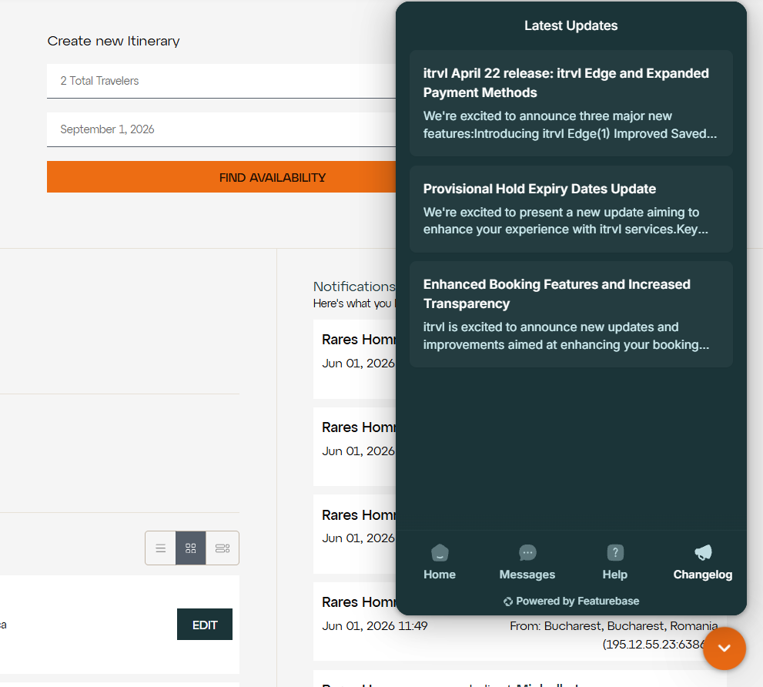This screenshot has height=687, width=763.
Task: Switch to grid view layout
Action: click(191, 548)
